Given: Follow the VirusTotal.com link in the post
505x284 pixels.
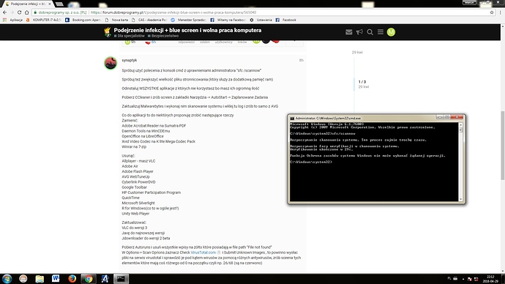Looking at the screenshot, I should [x=203, y=253].
